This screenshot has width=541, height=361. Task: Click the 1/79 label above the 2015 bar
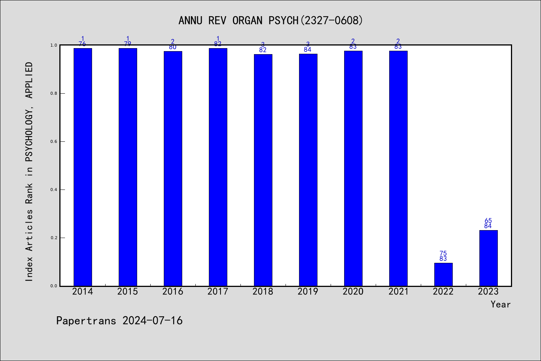pyautogui.click(x=128, y=41)
